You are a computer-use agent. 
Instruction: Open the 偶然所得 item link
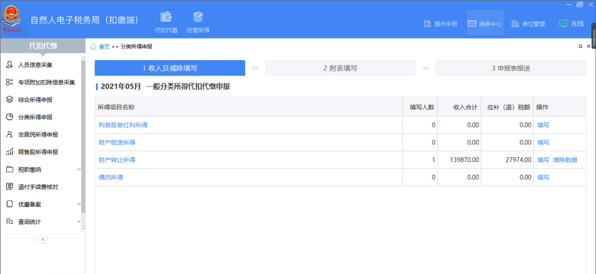[x=110, y=178]
